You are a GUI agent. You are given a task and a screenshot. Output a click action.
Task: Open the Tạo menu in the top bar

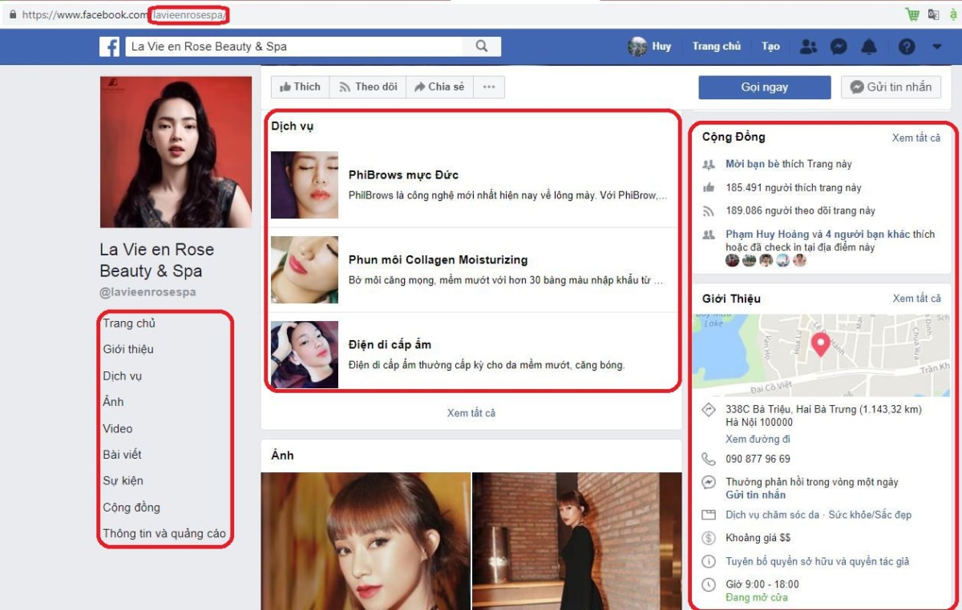click(x=771, y=46)
